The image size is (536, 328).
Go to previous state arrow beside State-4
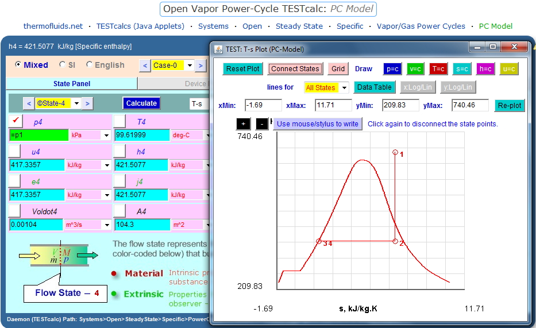[29, 103]
